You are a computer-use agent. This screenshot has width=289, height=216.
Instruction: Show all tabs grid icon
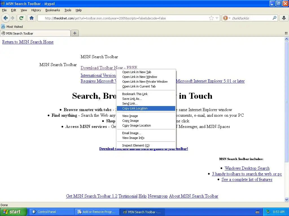(x=286, y=33)
